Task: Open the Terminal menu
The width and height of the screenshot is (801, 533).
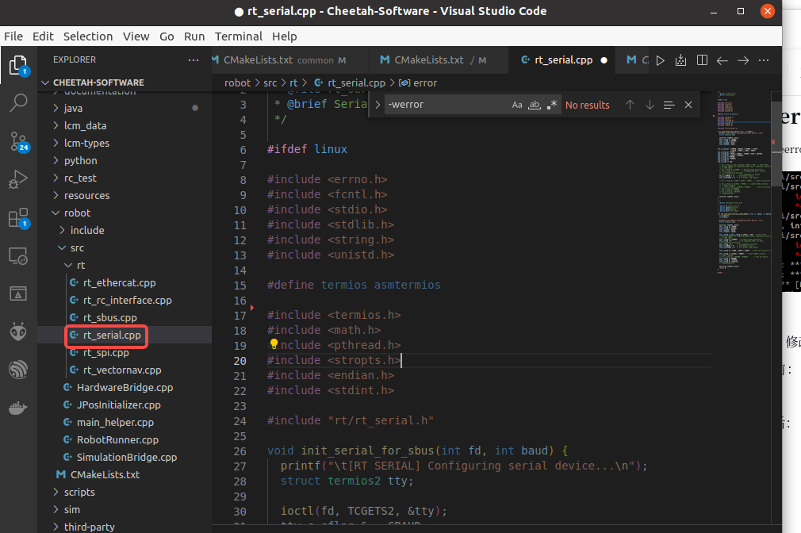Action: pos(239,36)
